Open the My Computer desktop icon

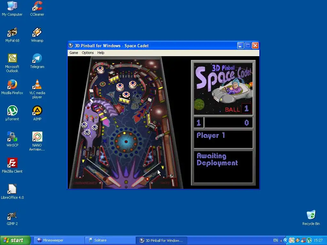point(12,9)
